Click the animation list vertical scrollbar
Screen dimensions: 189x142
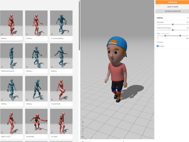[79, 26]
